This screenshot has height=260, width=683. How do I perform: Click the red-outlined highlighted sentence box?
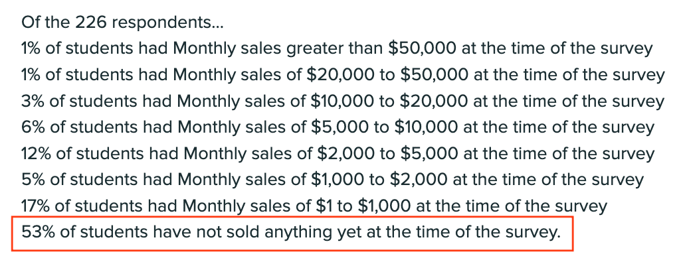292,233
